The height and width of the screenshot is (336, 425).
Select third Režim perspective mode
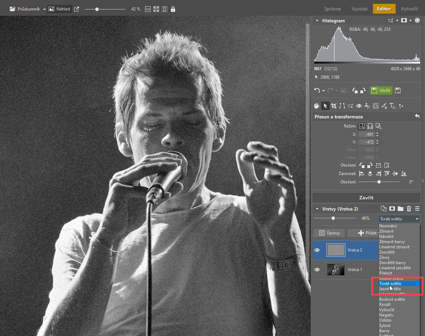(378, 126)
